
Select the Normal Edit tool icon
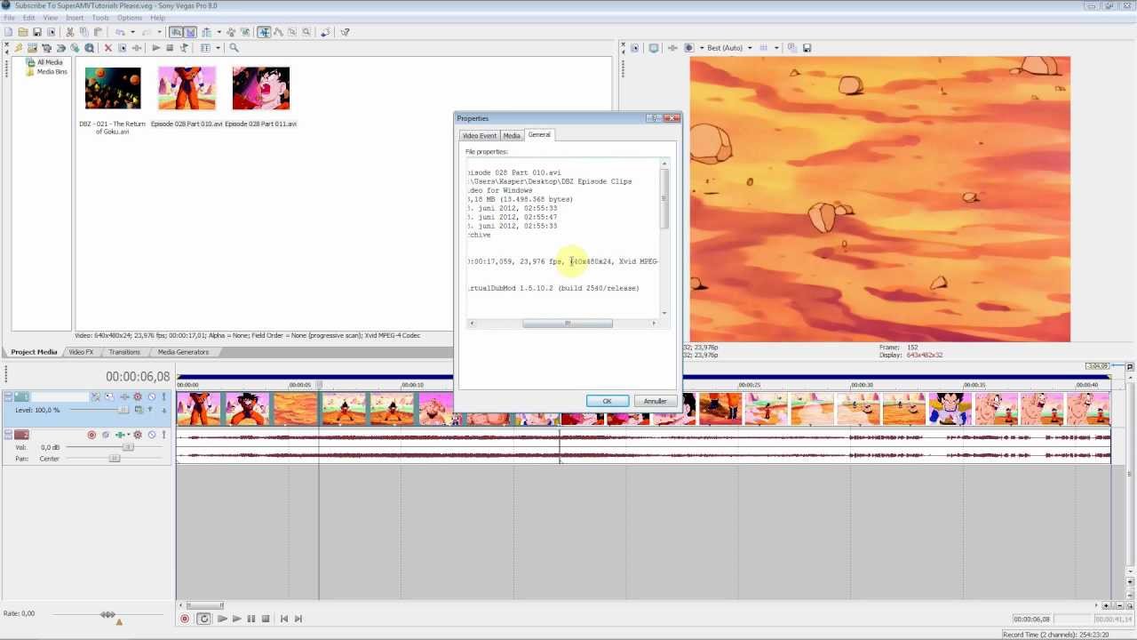(x=264, y=32)
